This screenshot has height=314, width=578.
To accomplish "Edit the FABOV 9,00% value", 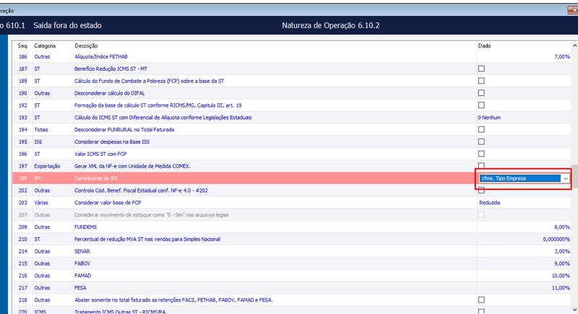I will point(562,263).
